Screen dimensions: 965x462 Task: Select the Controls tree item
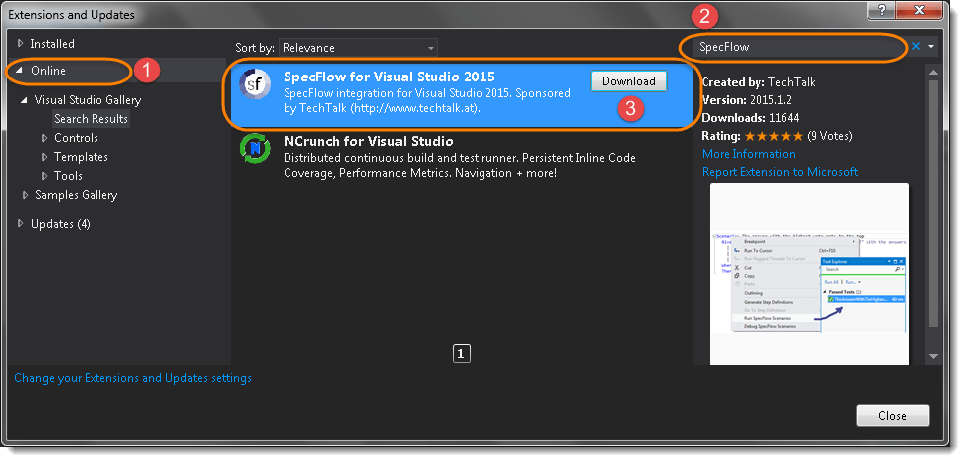click(x=76, y=138)
